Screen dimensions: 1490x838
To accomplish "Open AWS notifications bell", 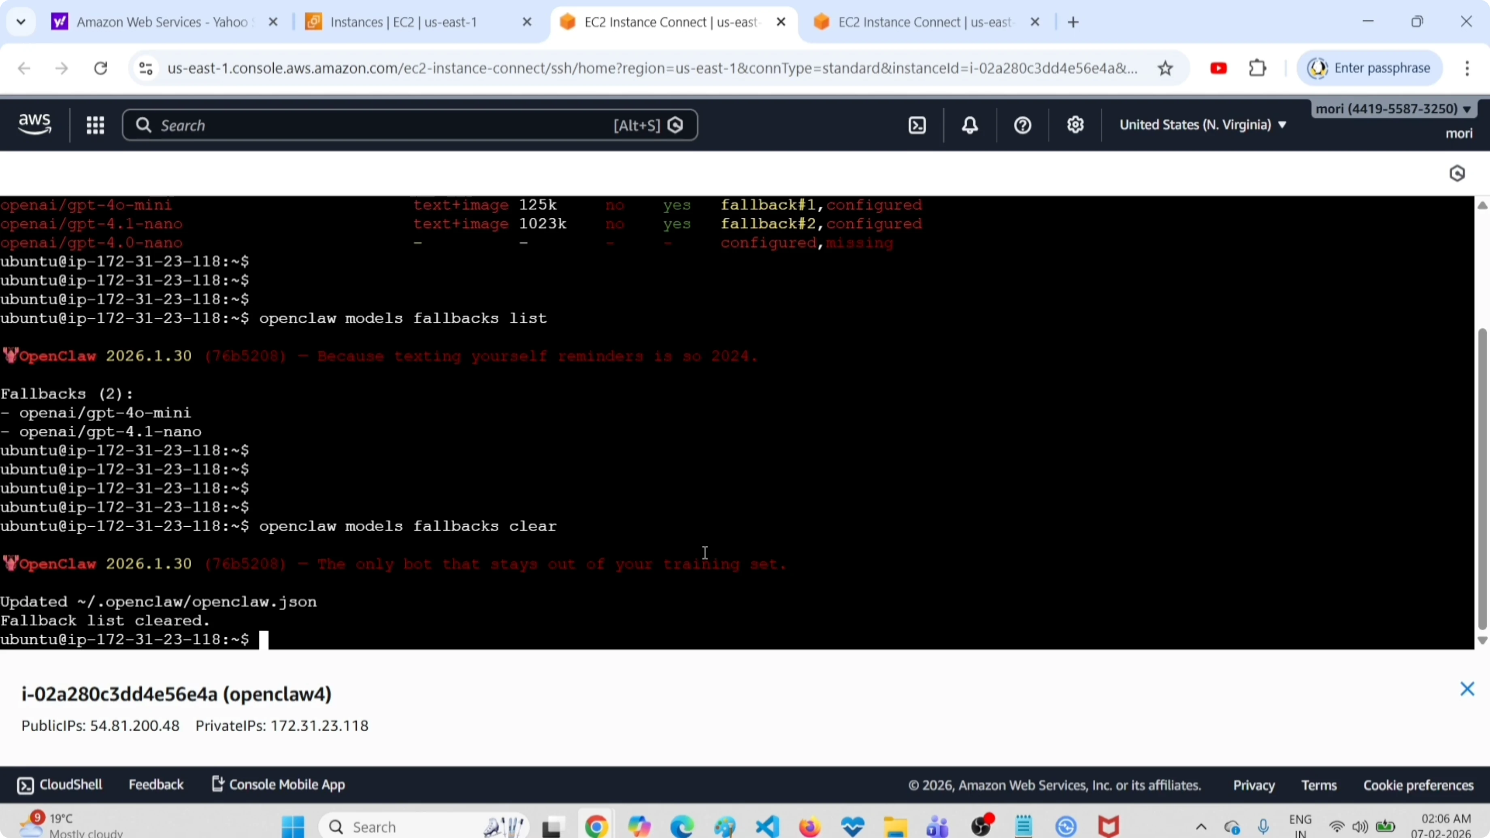I will coord(969,125).
